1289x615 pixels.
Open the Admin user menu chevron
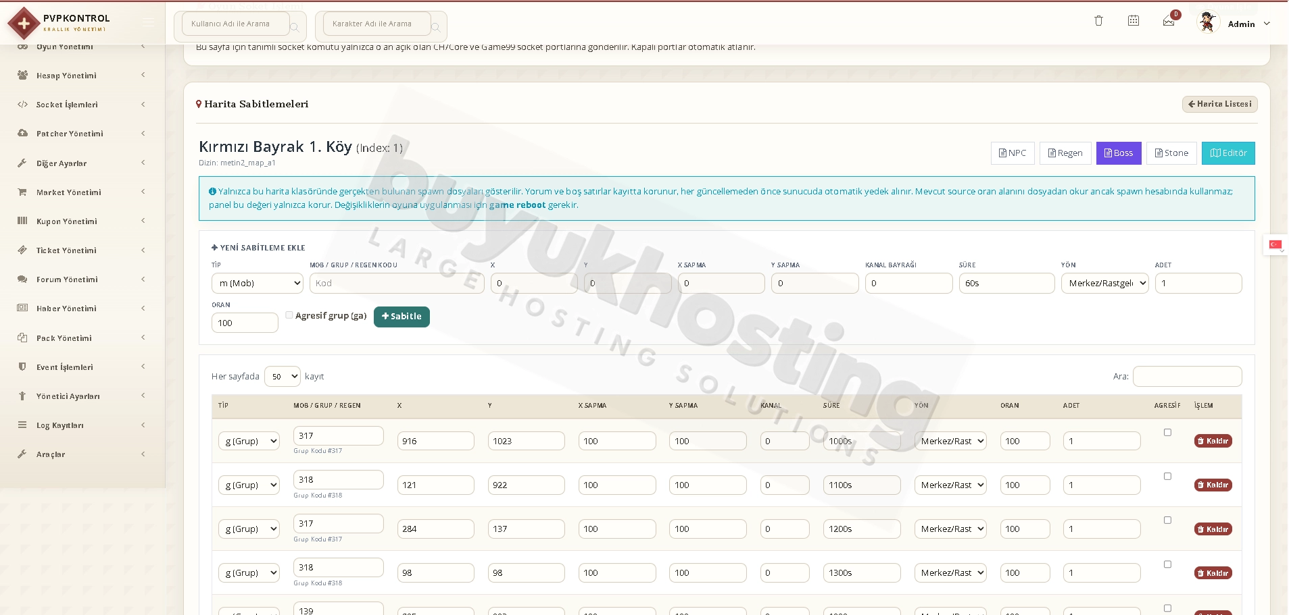tap(1267, 24)
